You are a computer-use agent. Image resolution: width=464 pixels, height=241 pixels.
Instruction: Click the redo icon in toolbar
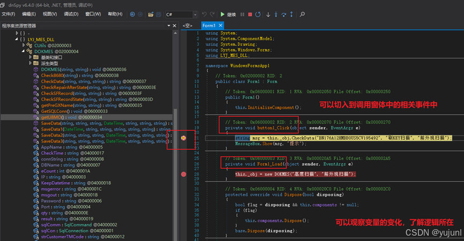[x=212, y=14]
